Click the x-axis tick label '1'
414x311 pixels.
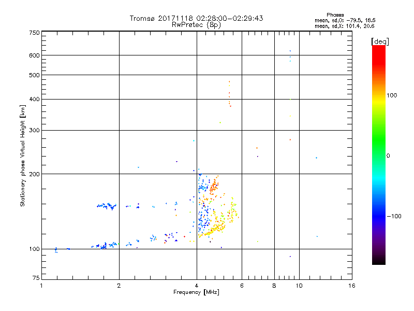coord(41,286)
